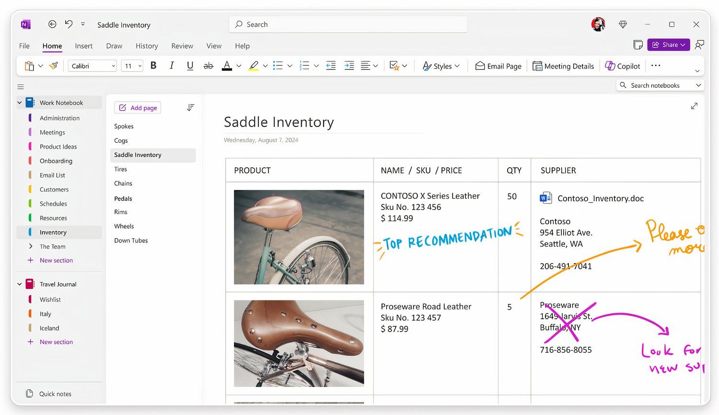Expand the ribbon display options chevron
This screenshot has width=719, height=415.
click(x=697, y=71)
